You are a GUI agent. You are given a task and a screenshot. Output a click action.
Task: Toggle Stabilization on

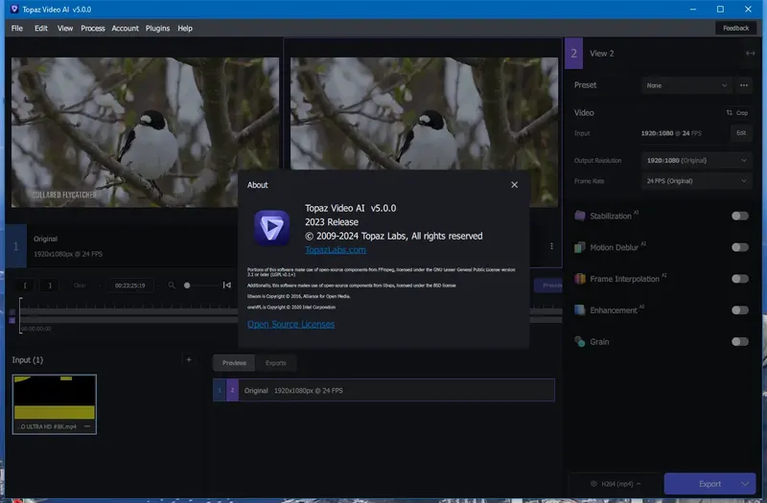pyautogui.click(x=739, y=216)
